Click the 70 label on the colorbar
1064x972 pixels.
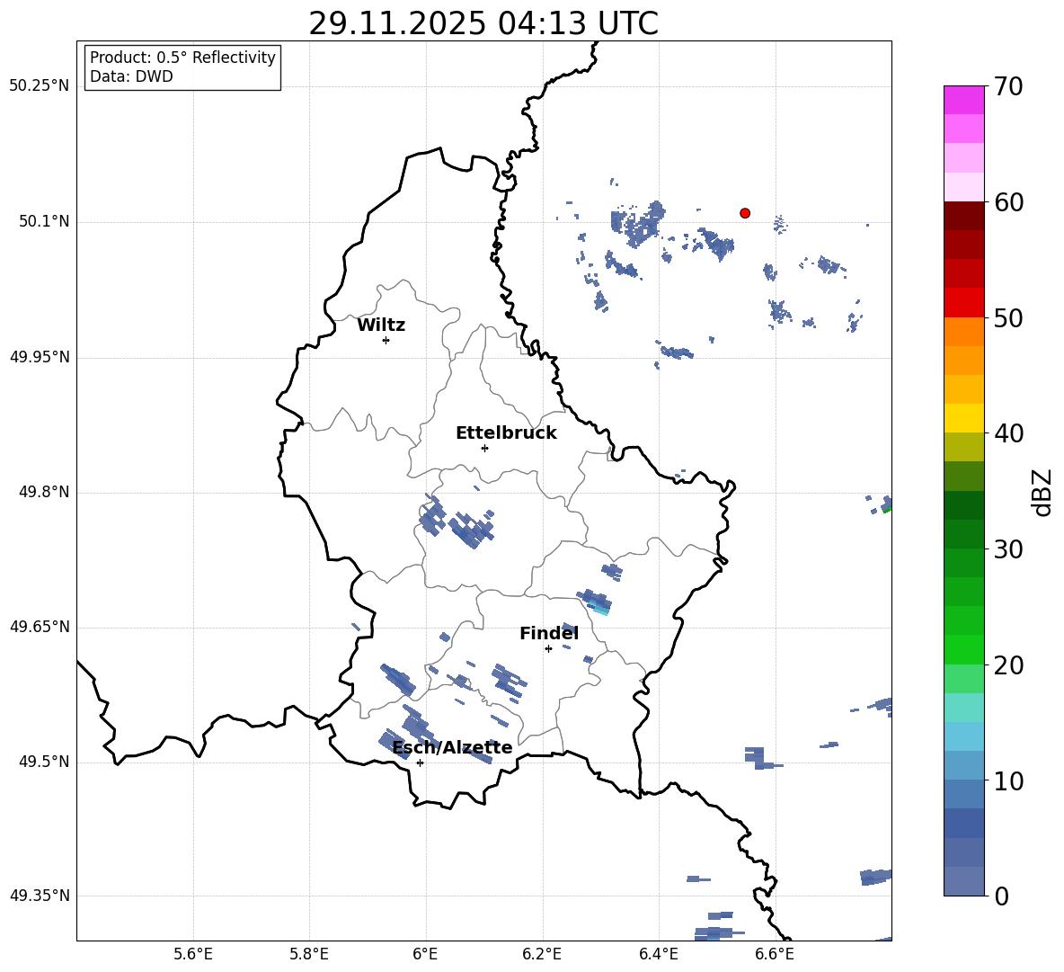[1008, 87]
